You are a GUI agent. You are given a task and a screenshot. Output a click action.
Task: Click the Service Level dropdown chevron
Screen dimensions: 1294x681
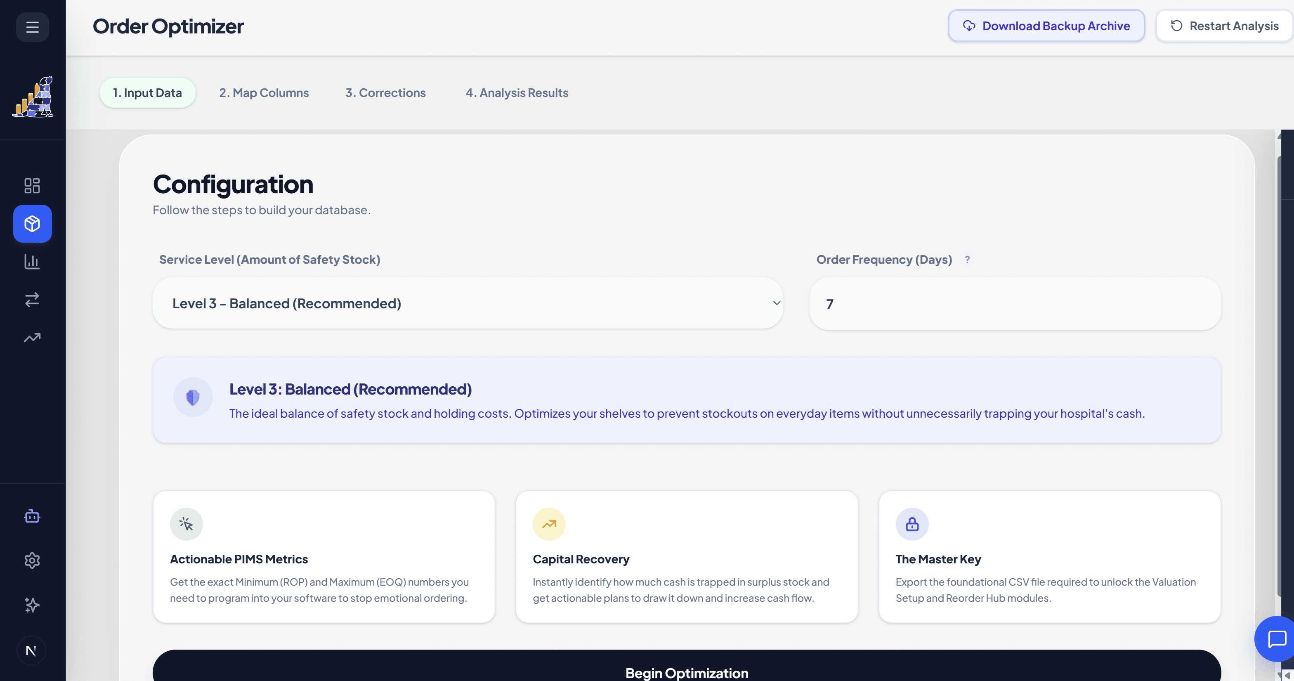pos(777,303)
